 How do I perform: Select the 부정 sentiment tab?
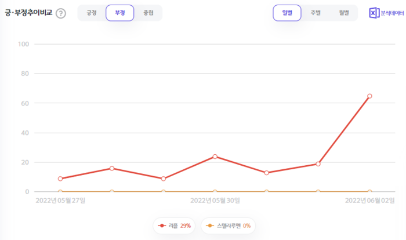[120, 13]
